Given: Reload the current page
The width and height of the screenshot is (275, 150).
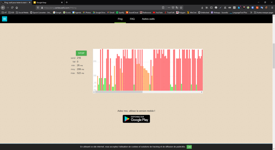Looking at the screenshot, I should coord(12,8).
